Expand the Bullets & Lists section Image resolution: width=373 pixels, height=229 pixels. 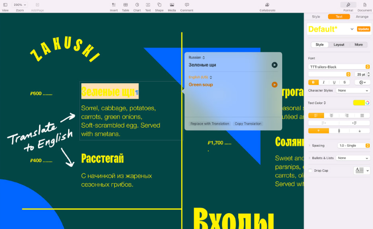click(309, 158)
